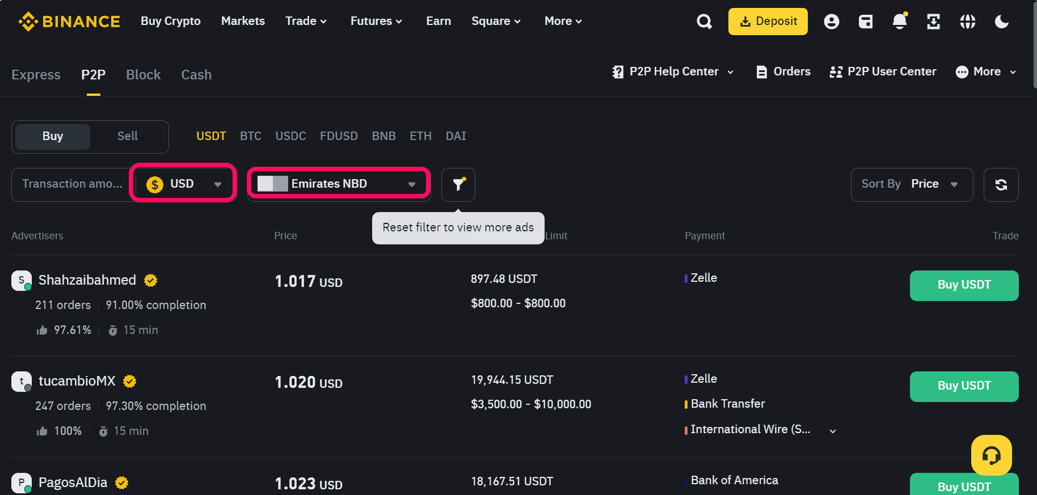Open the search magnifier icon
This screenshot has height=495, width=1037.
pos(704,22)
